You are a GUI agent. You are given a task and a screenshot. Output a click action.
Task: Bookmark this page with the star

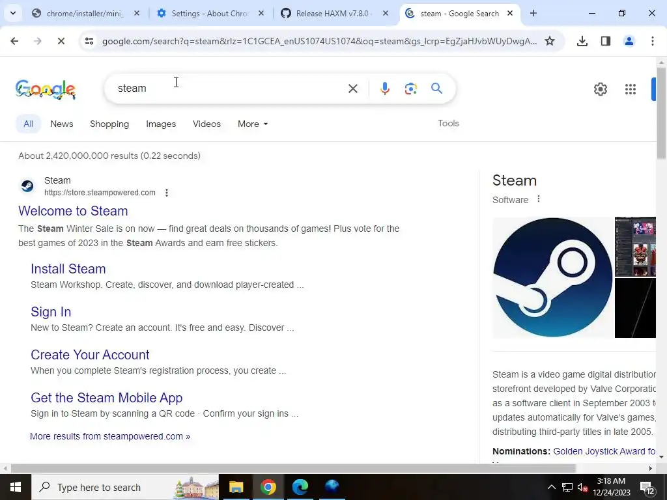pos(550,41)
